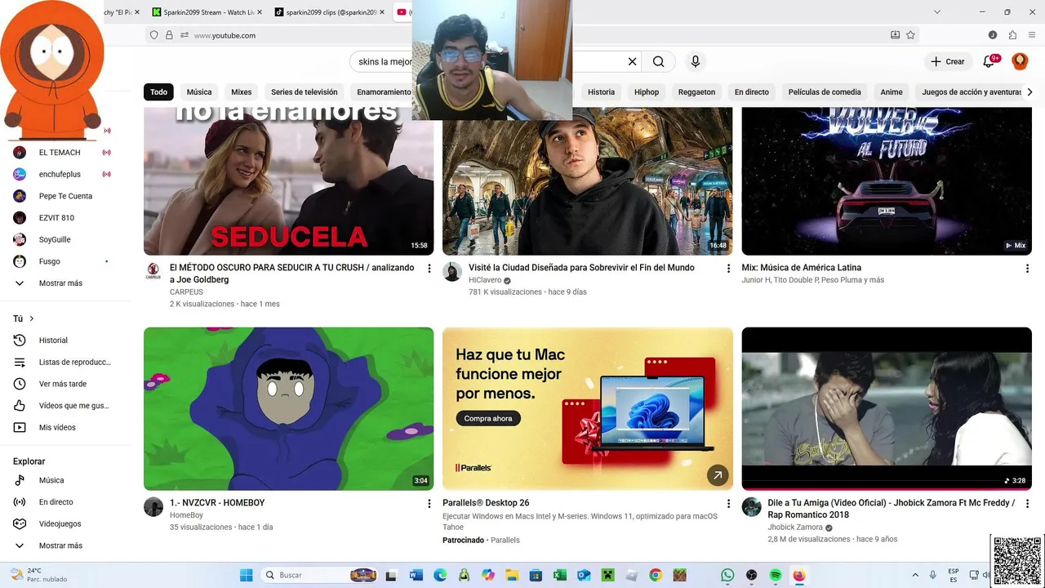Open Visité la Ciudad video title
Viewport: 1045px width, 588px height.
coord(581,268)
